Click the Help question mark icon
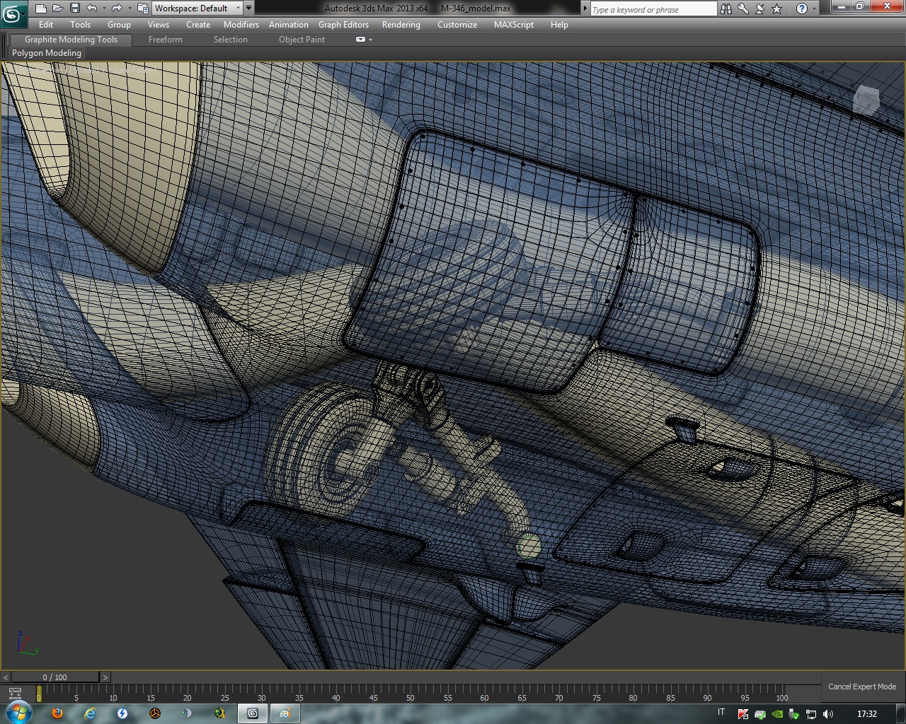Screen dimensions: 906x724 pos(801,8)
